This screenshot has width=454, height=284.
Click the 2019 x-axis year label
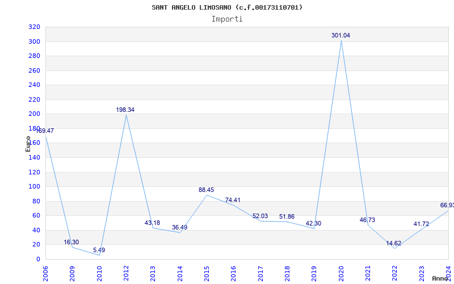(x=314, y=274)
